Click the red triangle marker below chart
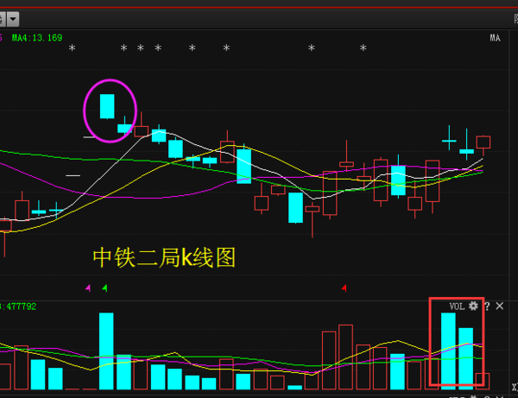 point(344,288)
